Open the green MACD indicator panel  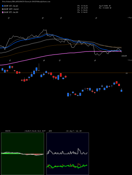(x=22, y=154)
